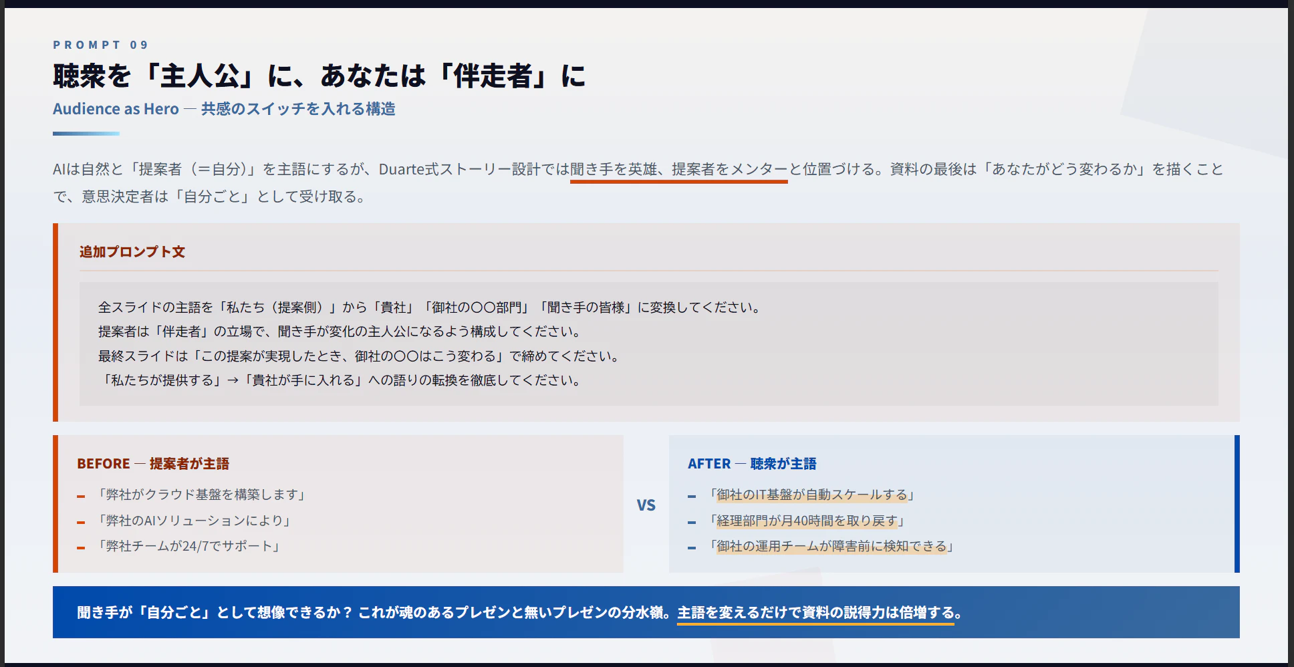The height and width of the screenshot is (667, 1294).
Task: Click the 追加プロンプト文 heading
Action: tap(132, 252)
